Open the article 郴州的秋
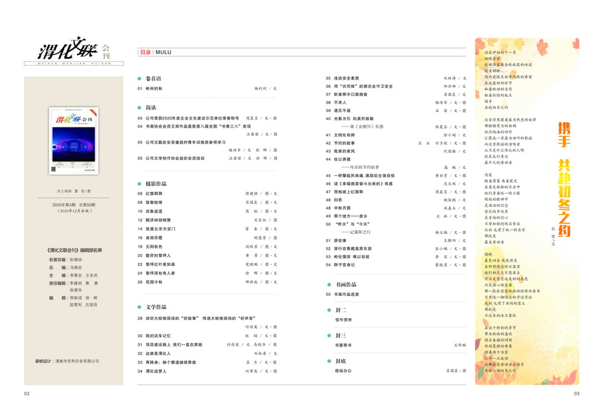The image size is (603, 412). click(x=154, y=89)
